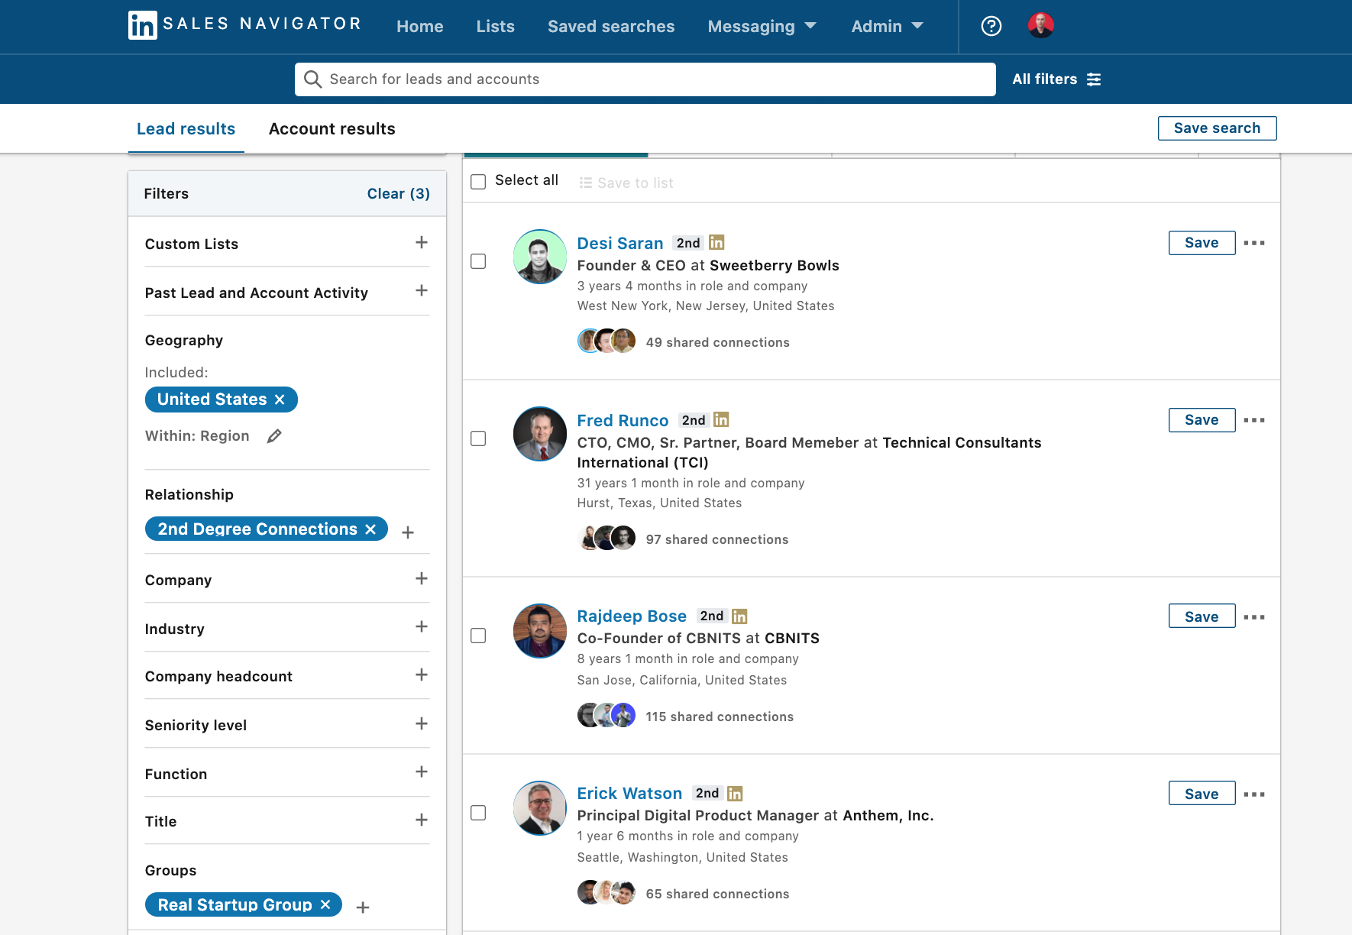Check the Select all checkbox
The image size is (1352, 935).
tap(478, 182)
